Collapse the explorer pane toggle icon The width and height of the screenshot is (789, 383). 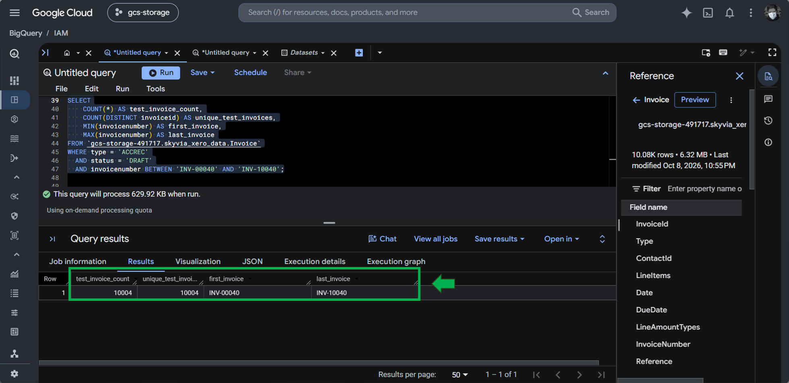pyautogui.click(x=46, y=52)
